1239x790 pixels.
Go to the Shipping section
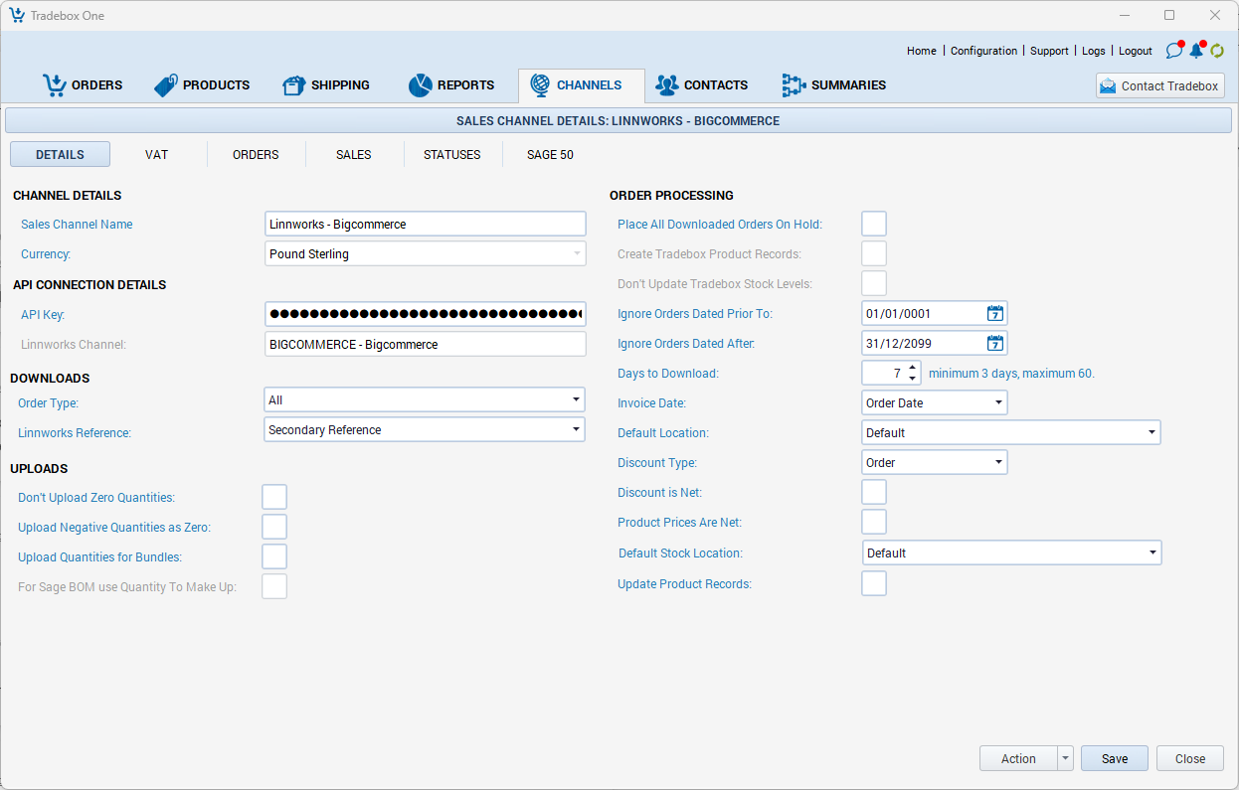326,85
